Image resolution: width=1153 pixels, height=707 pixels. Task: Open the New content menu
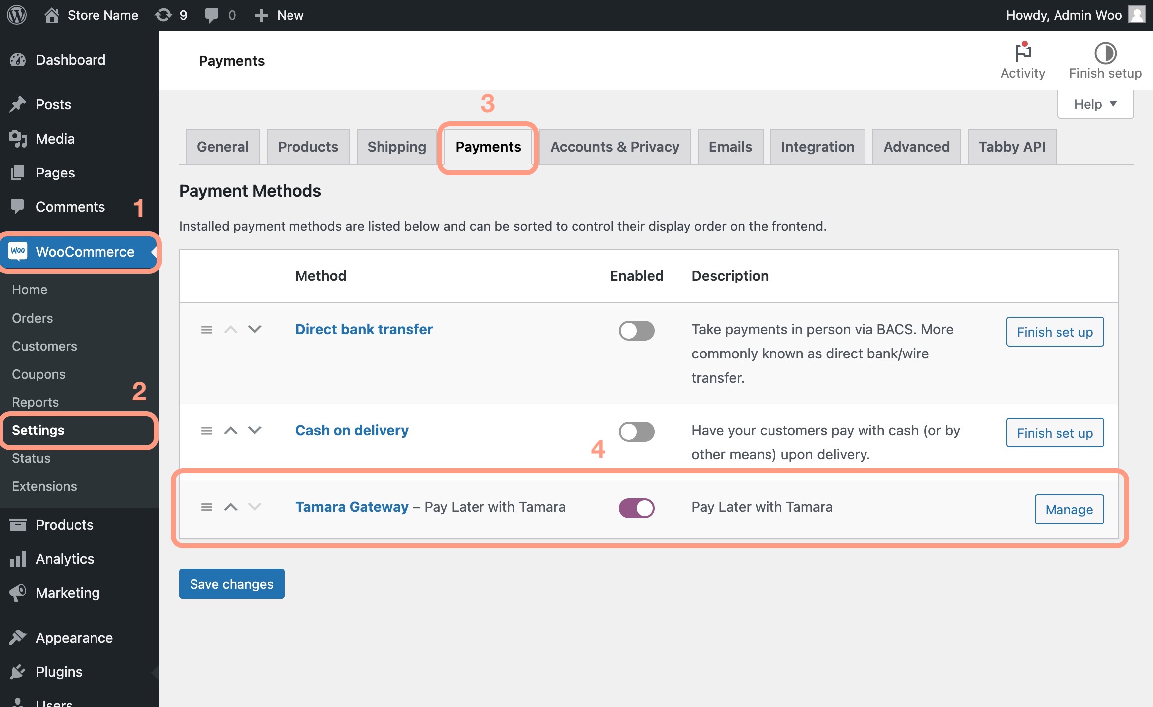[279, 15]
